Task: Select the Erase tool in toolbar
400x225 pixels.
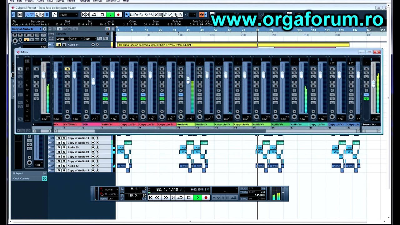Action: (x=146, y=15)
